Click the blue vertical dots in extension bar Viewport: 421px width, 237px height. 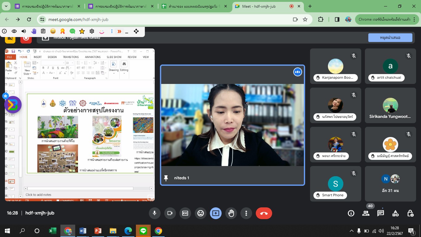pyautogui.click(x=112, y=31)
